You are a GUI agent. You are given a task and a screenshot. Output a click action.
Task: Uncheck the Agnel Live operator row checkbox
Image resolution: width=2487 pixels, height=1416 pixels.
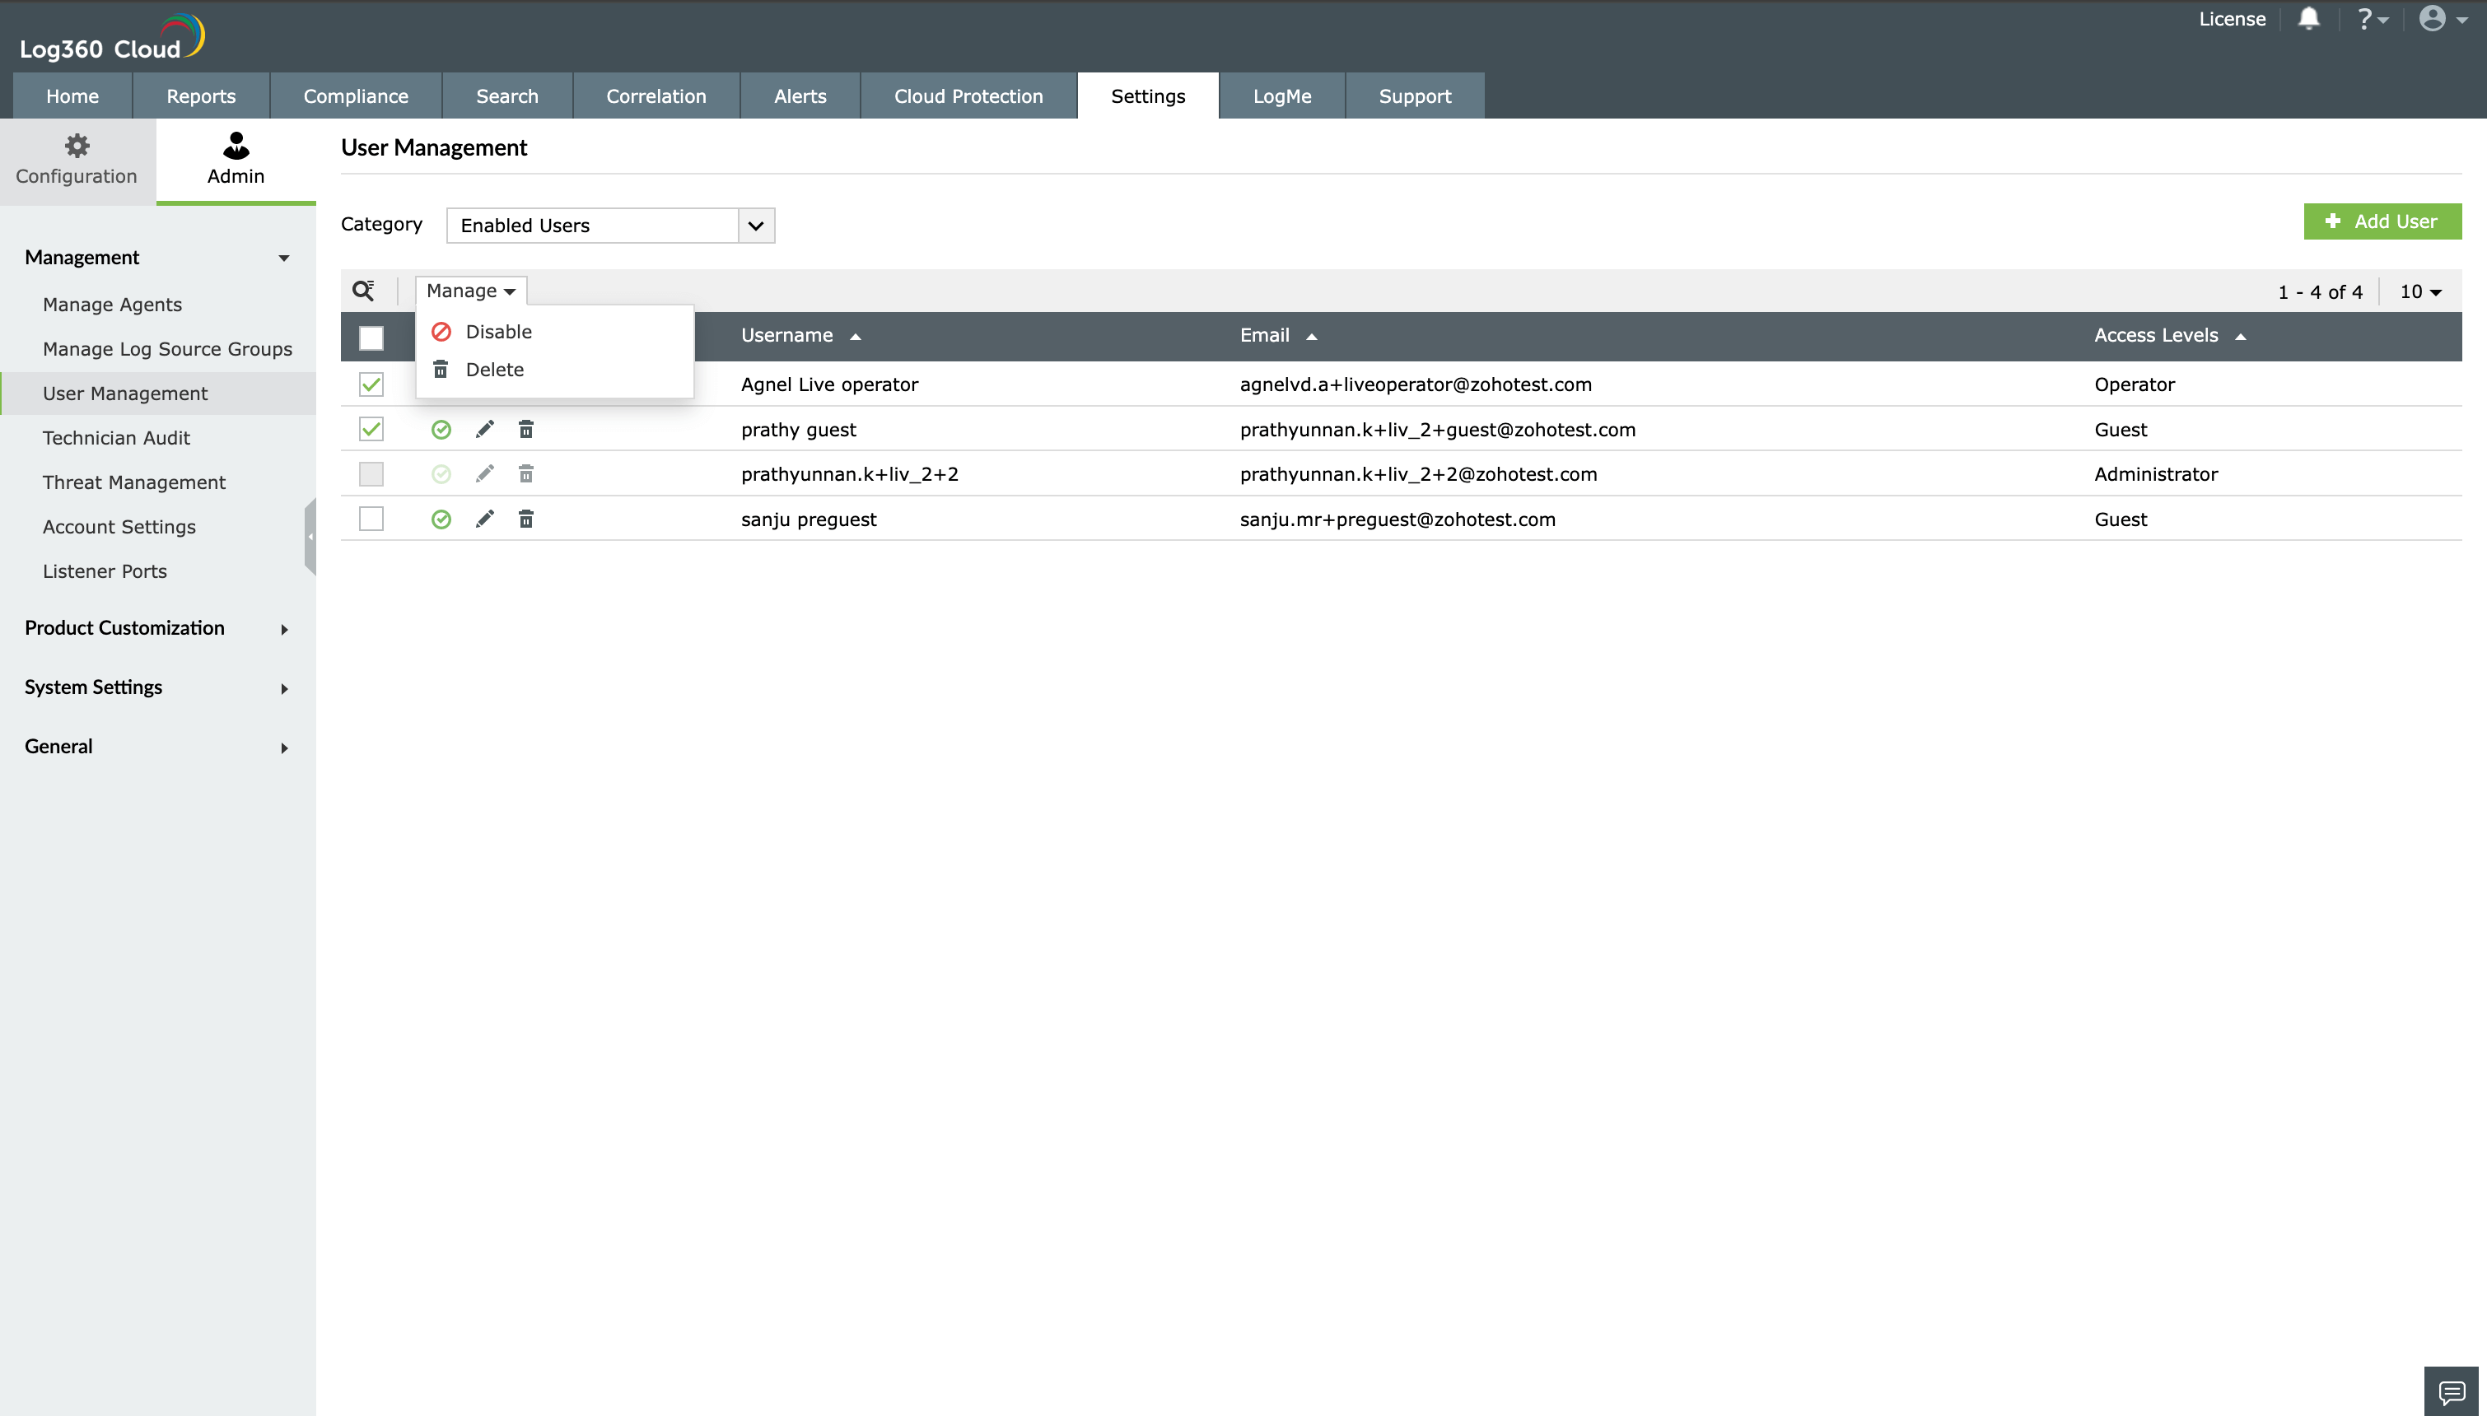point(371,383)
